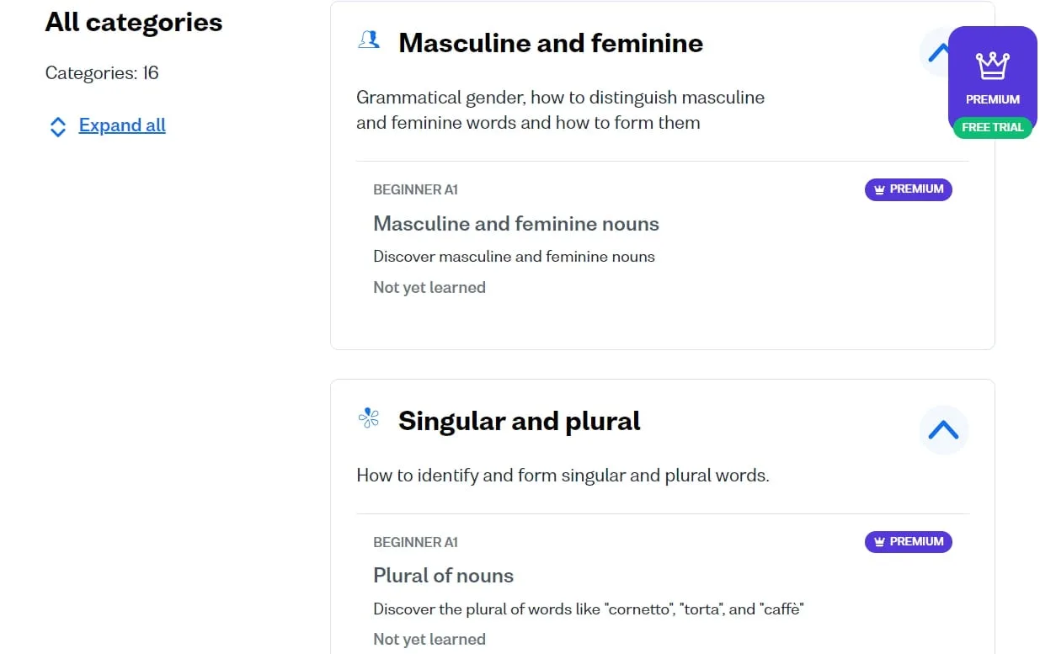Click the Masculine and feminine category icon
The width and height of the screenshot is (1040, 654).
point(369,40)
